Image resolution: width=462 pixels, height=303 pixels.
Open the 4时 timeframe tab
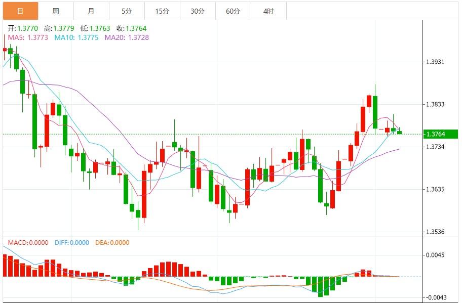268,11
